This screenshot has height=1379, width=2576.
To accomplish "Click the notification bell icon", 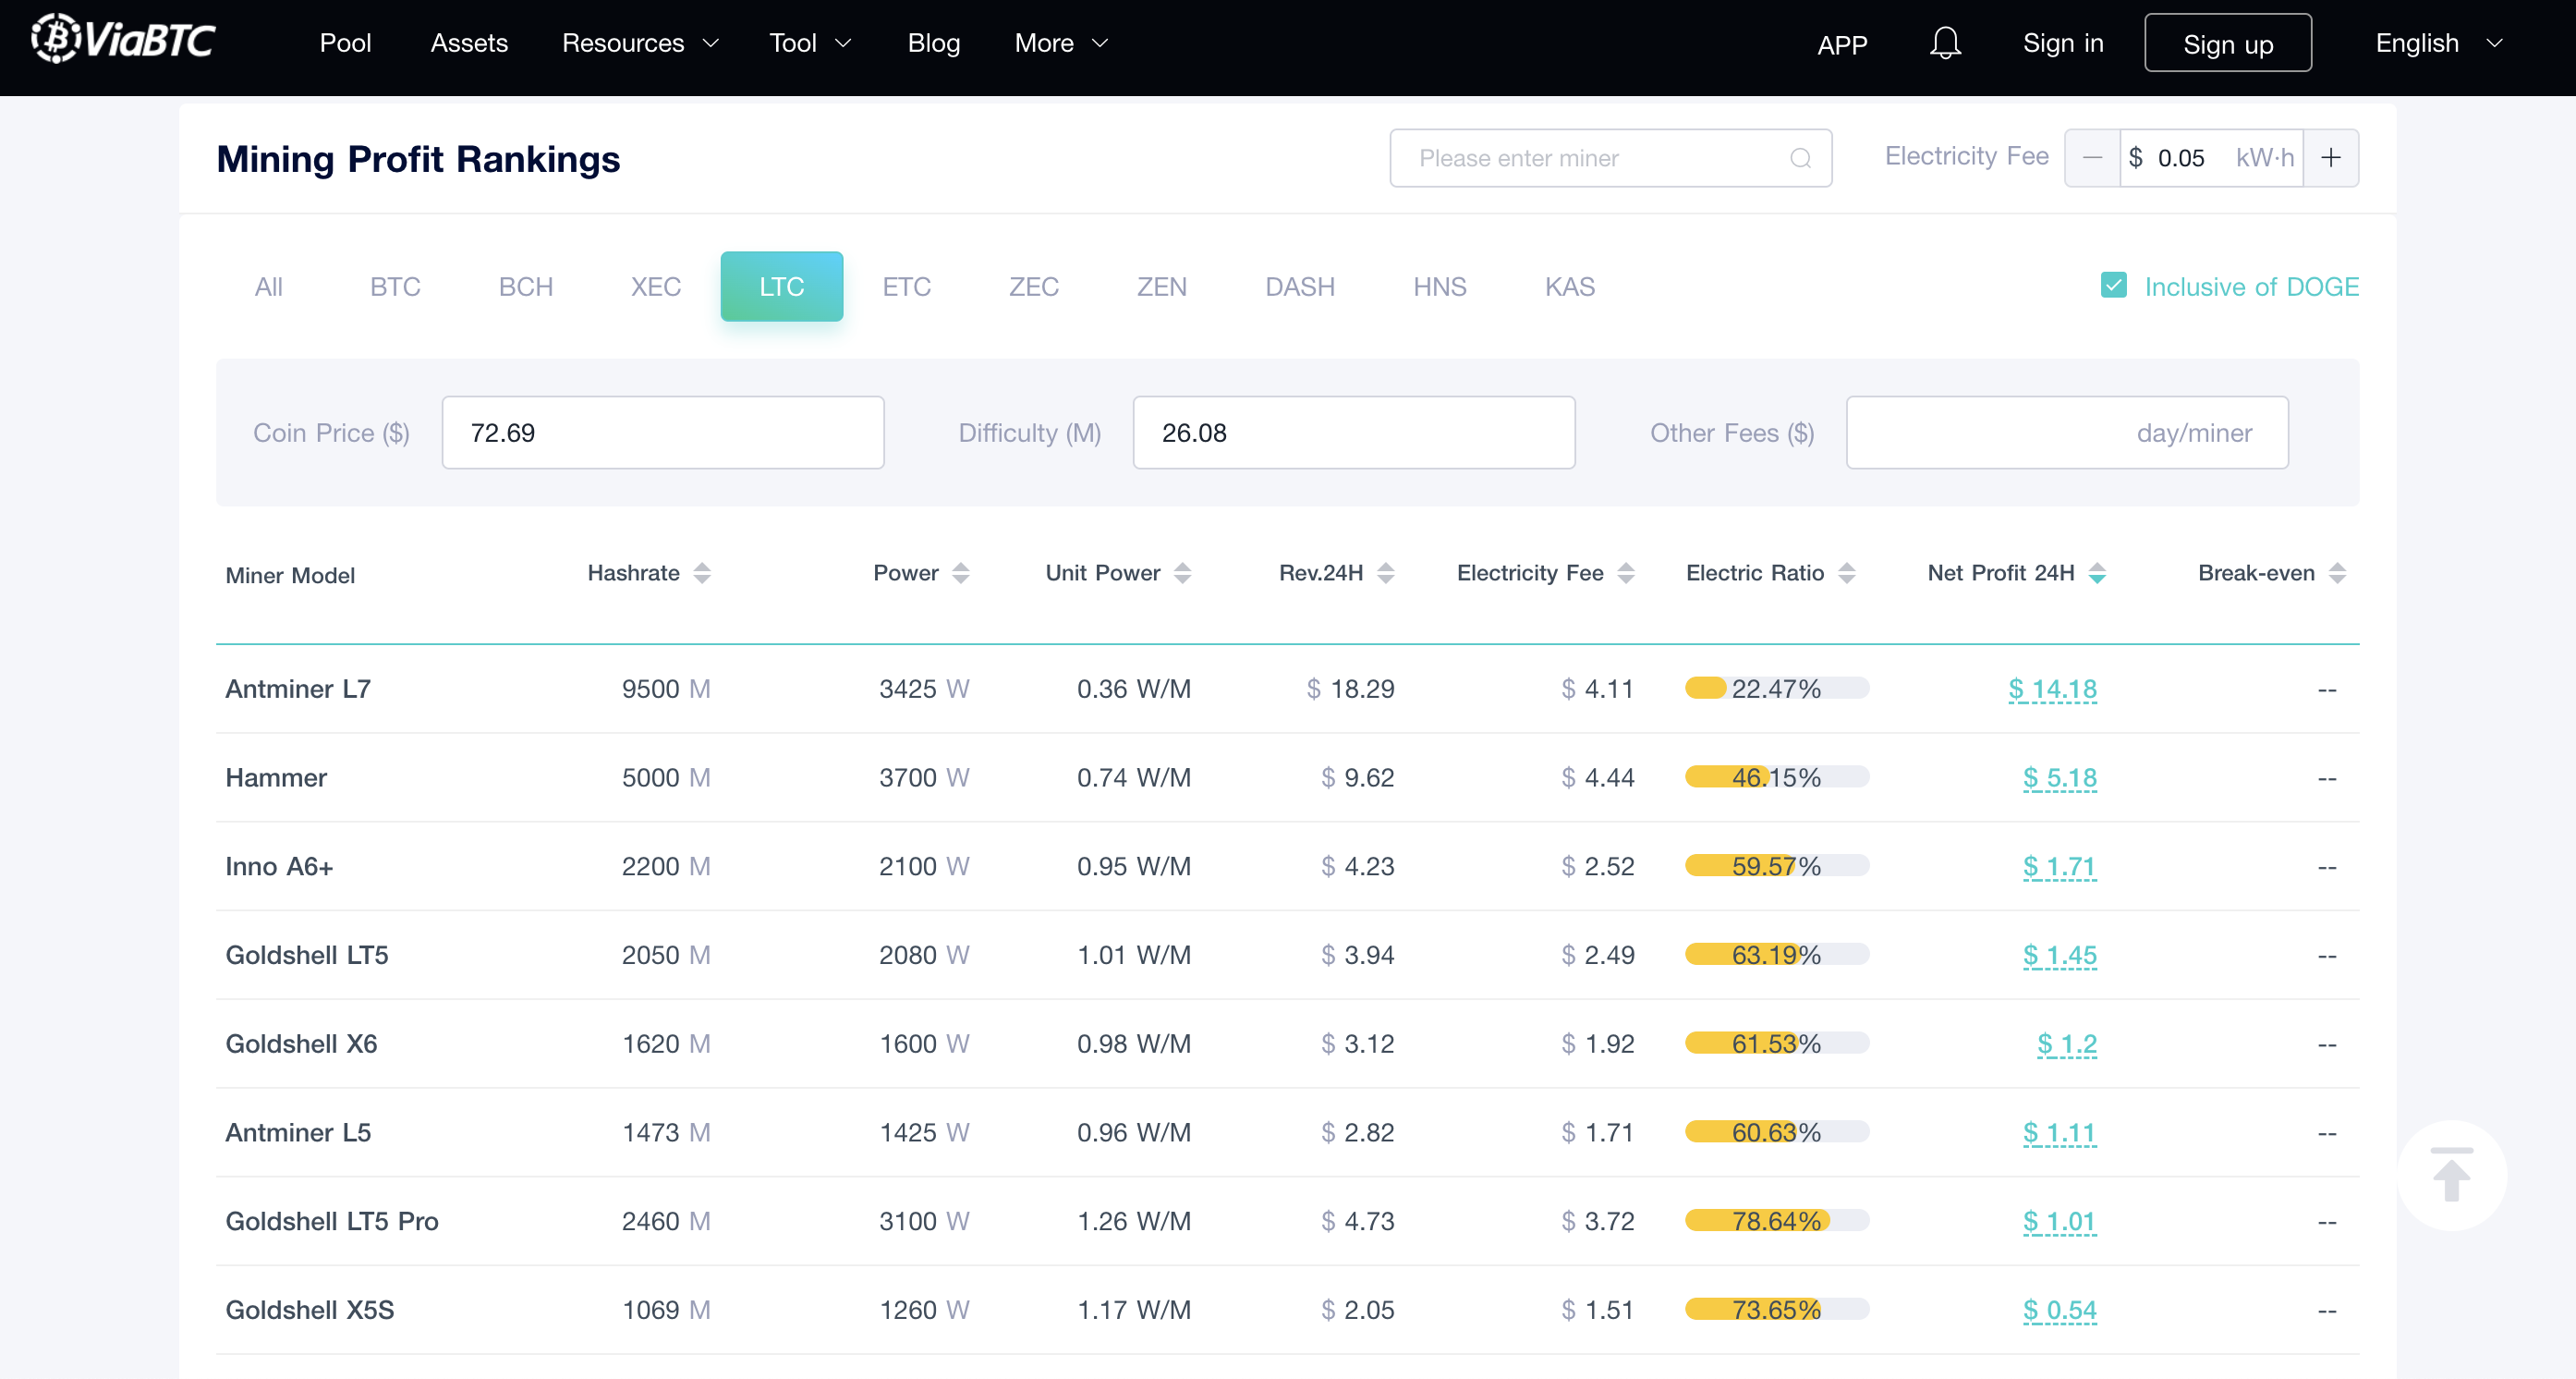I will (1944, 43).
